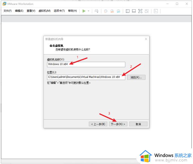
Task: Open the snapshot manager icon
Action: [x=118, y=11]
